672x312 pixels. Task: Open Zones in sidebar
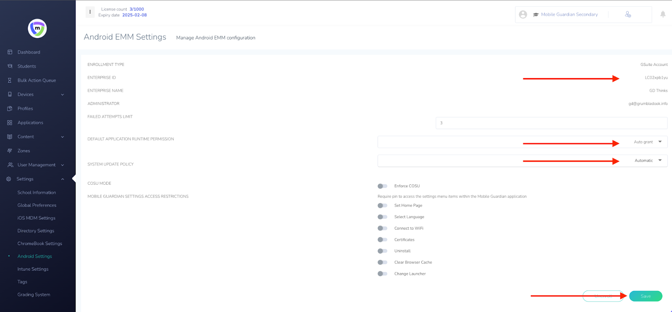24,151
